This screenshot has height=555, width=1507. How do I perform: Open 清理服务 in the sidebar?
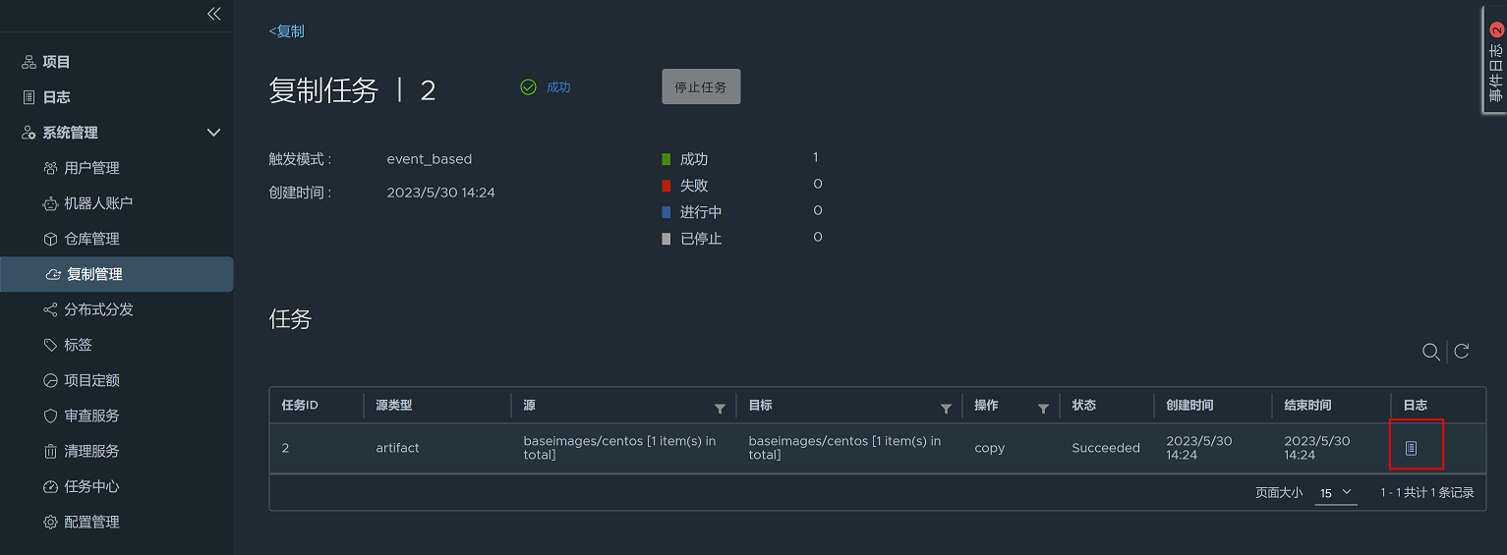[91, 451]
